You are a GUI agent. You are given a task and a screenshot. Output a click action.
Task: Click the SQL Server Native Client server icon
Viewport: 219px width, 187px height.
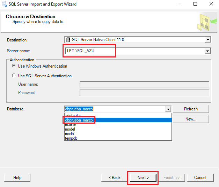click(x=68, y=40)
